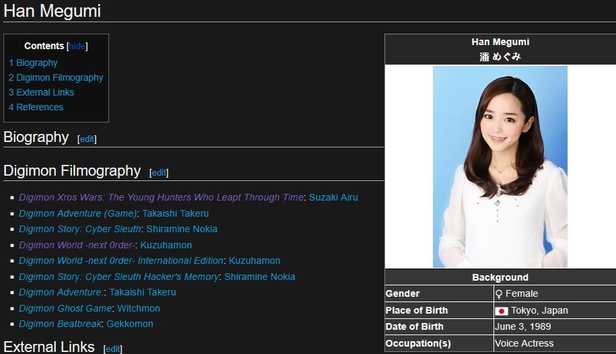Open -next 0rder- International Edition link
Image resolution: width=616 pixels, height=354 pixels.
click(121, 261)
